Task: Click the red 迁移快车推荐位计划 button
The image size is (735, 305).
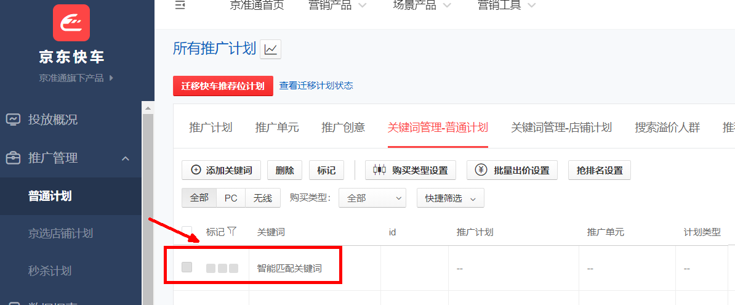Action: tap(223, 86)
